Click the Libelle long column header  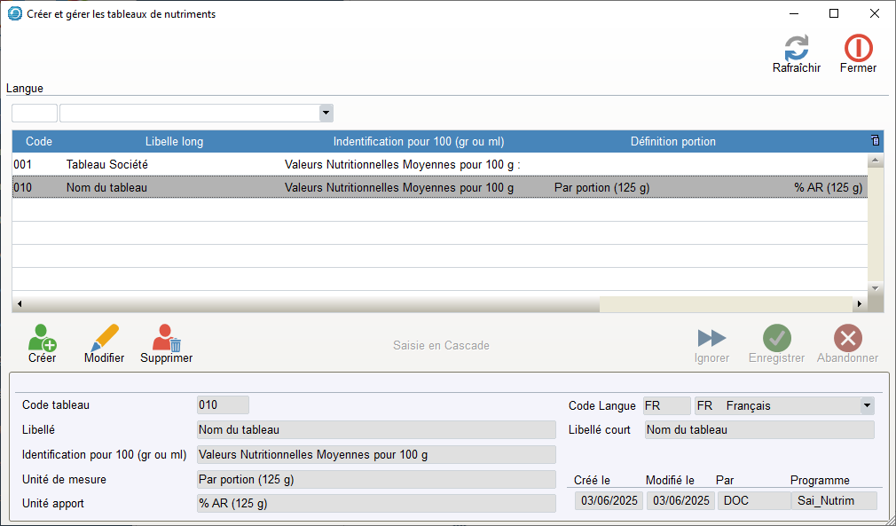click(174, 142)
